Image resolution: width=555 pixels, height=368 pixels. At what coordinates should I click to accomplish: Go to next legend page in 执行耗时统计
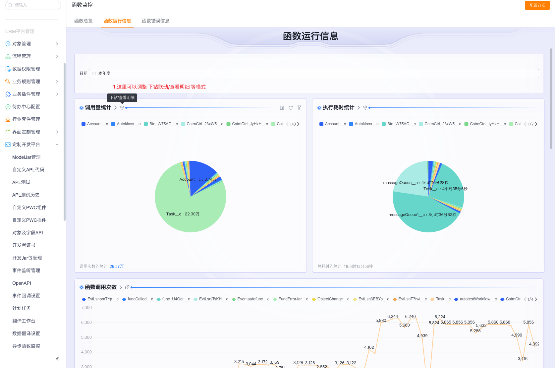pyautogui.click(x=536, y=124)
